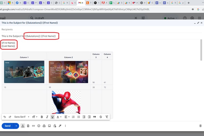This screenshot has width=204, height=136.
Task: Discard draft with trash icon
Action: pos(201,126)
